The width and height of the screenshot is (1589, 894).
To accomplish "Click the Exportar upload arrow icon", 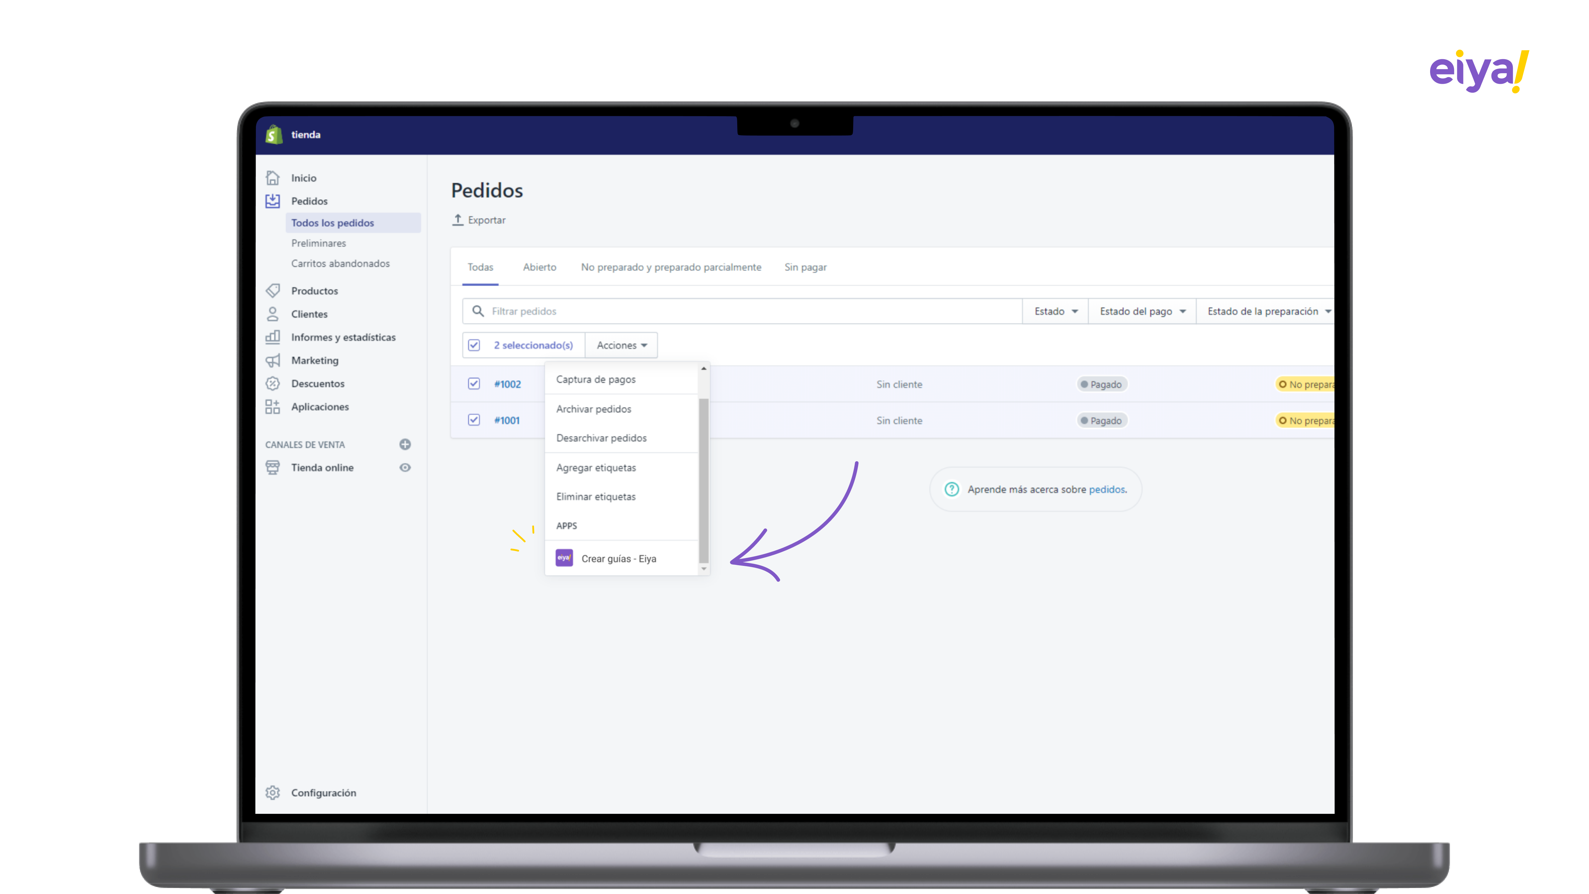I will [x=458, y=220].
